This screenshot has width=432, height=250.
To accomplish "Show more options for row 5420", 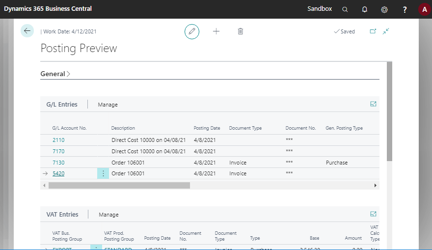I will tap(103, 173).
